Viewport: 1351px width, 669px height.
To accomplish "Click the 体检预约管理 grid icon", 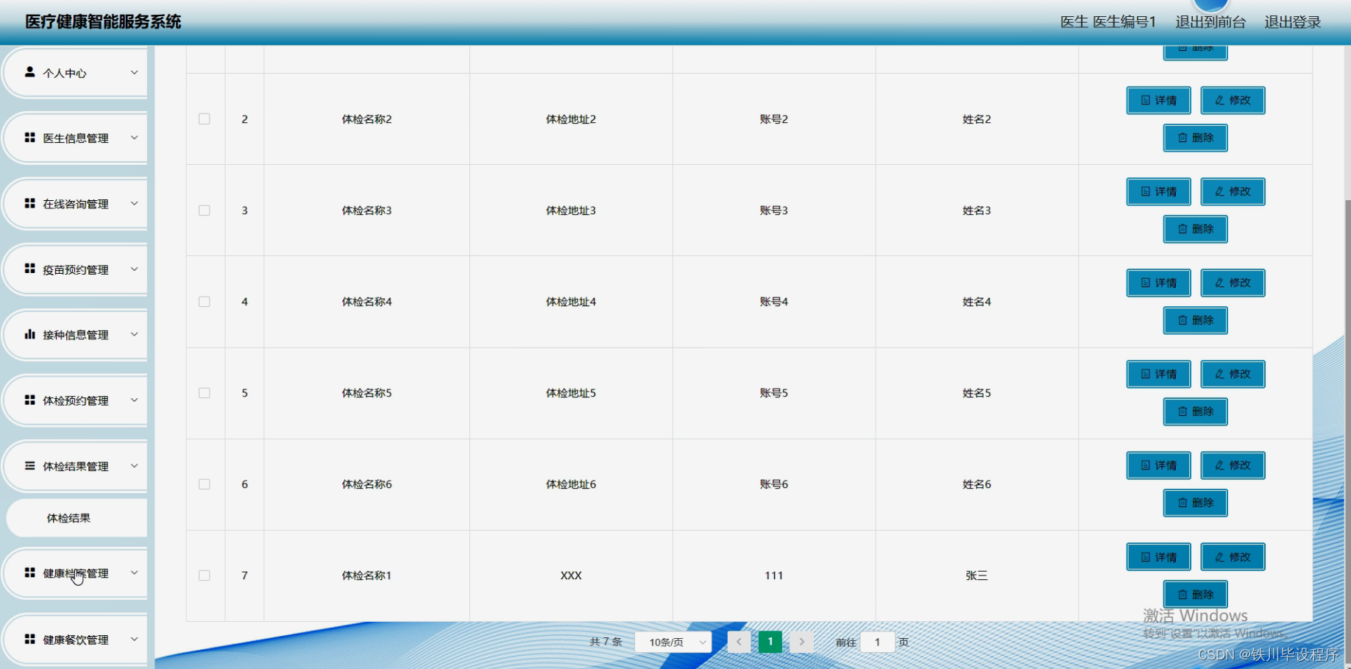I will tap(29, 400).
